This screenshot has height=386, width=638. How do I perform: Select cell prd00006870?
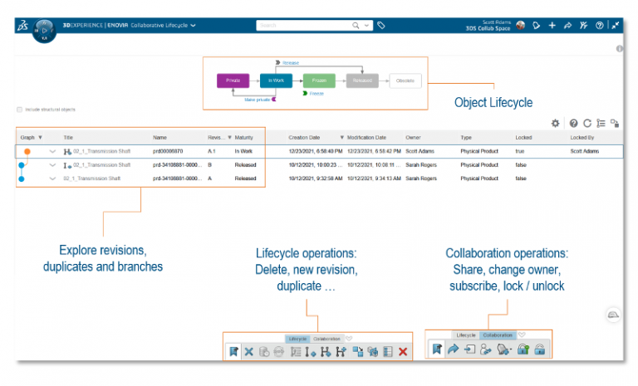[x=168, y=151]
